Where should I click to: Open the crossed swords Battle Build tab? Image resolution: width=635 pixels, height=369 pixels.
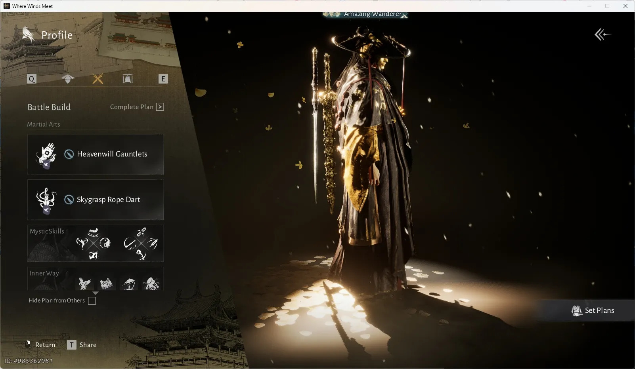point(98,79)
